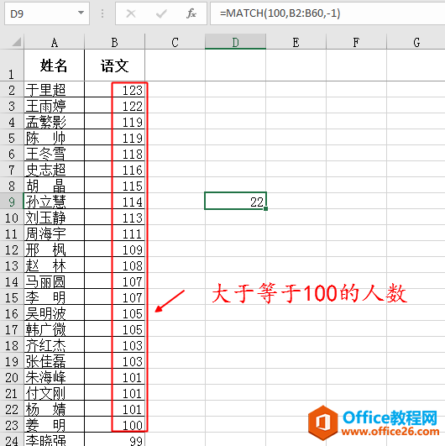
Task: Select column F header
Action: [x=356, y=42]
